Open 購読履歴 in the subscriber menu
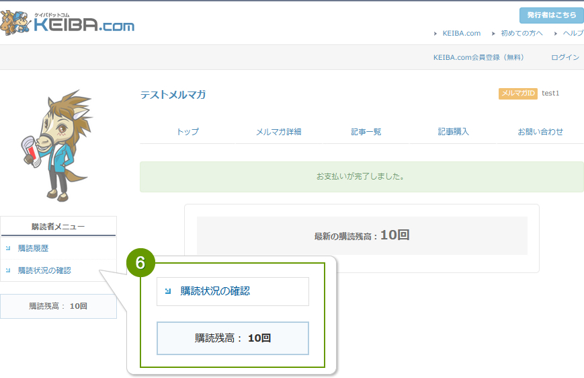Screen dimensions: 584x378 33,248
